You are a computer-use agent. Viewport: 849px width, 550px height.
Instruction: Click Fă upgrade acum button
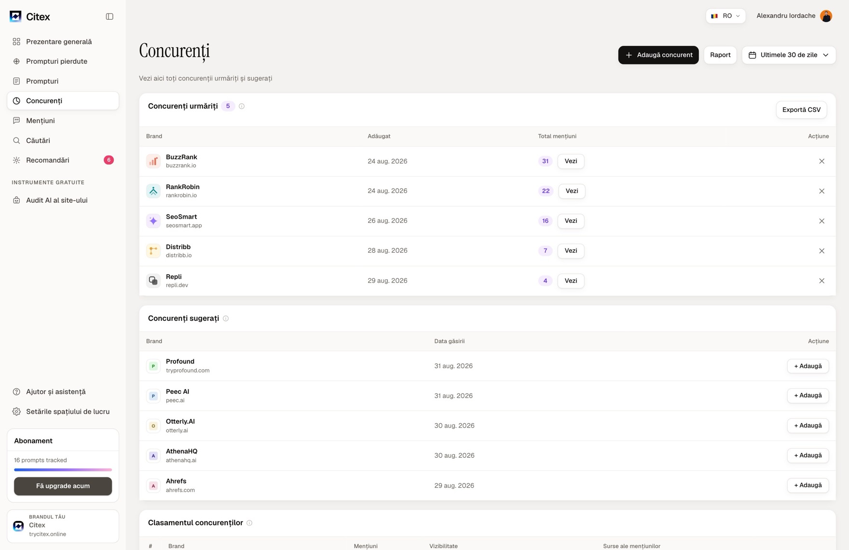63,486
